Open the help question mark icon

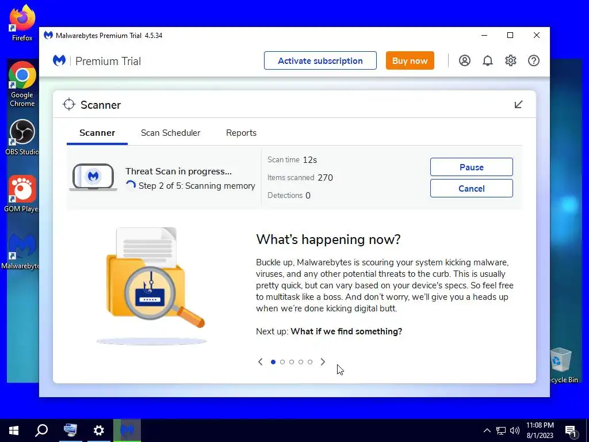click(534, 60)
